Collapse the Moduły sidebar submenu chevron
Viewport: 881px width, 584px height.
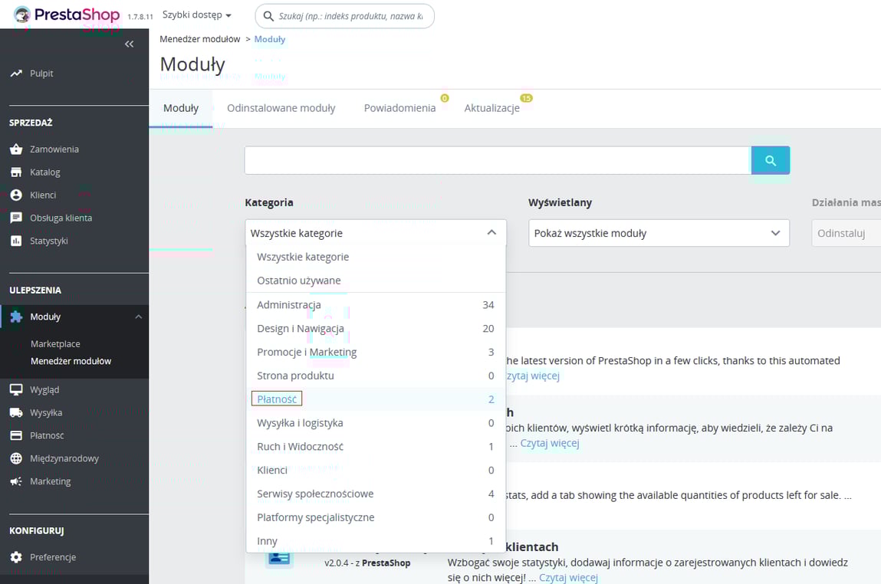138,317
